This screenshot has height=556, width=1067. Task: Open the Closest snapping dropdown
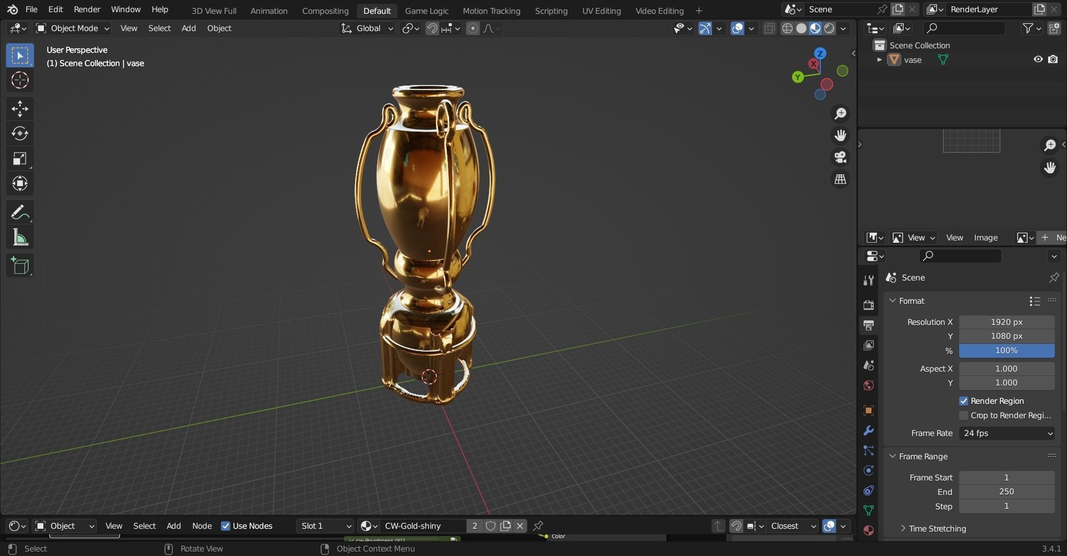tap(792, 526)
